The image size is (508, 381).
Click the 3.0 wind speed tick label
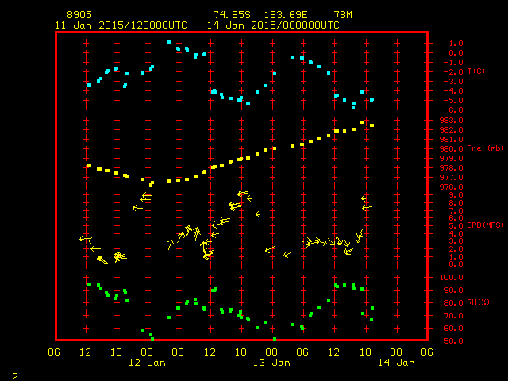(x=456, y=241)
